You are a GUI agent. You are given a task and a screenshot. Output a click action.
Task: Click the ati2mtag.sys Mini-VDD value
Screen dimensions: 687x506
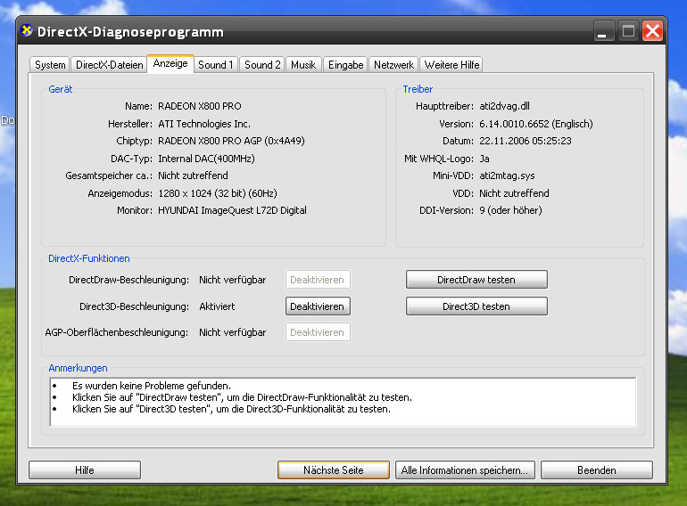coord(507,175)
